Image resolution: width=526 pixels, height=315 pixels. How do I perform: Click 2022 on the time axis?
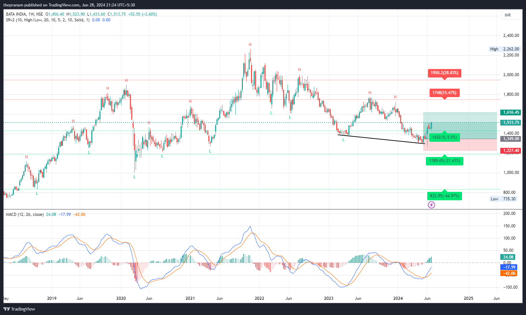tap(259, 298)
